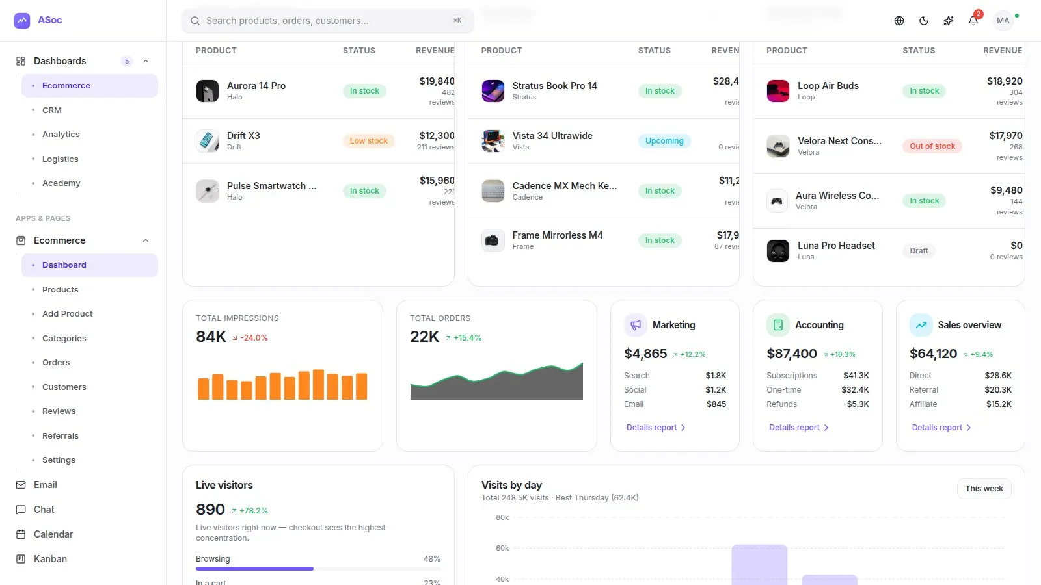The image size is (1041, 585).
Task: Click Pulse Smartwatch product thumbnail
Action: (x=208, y=191)
